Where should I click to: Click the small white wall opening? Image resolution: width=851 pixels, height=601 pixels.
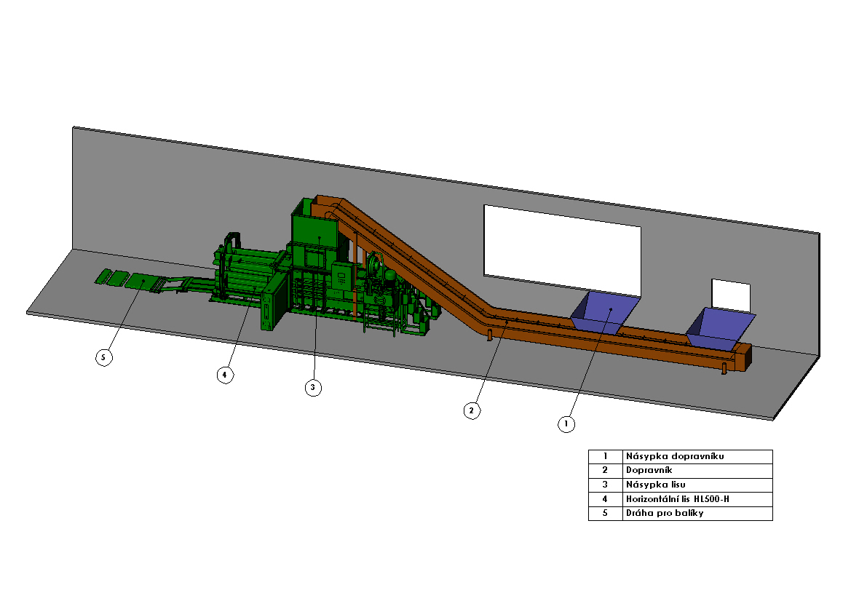point(730,295)
